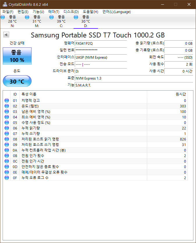This screenshot has height=243, width=196.
Task: Click the 총 읽기량 (호스트) value 0 GB
Action: [179, 43]
